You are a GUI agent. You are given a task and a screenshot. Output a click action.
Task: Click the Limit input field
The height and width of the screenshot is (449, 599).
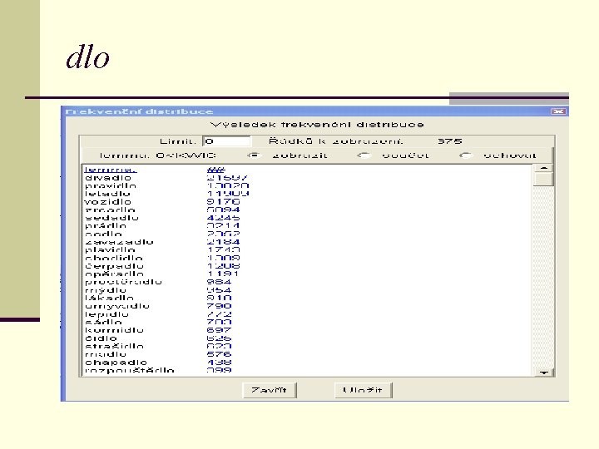[x=226, y=141]
